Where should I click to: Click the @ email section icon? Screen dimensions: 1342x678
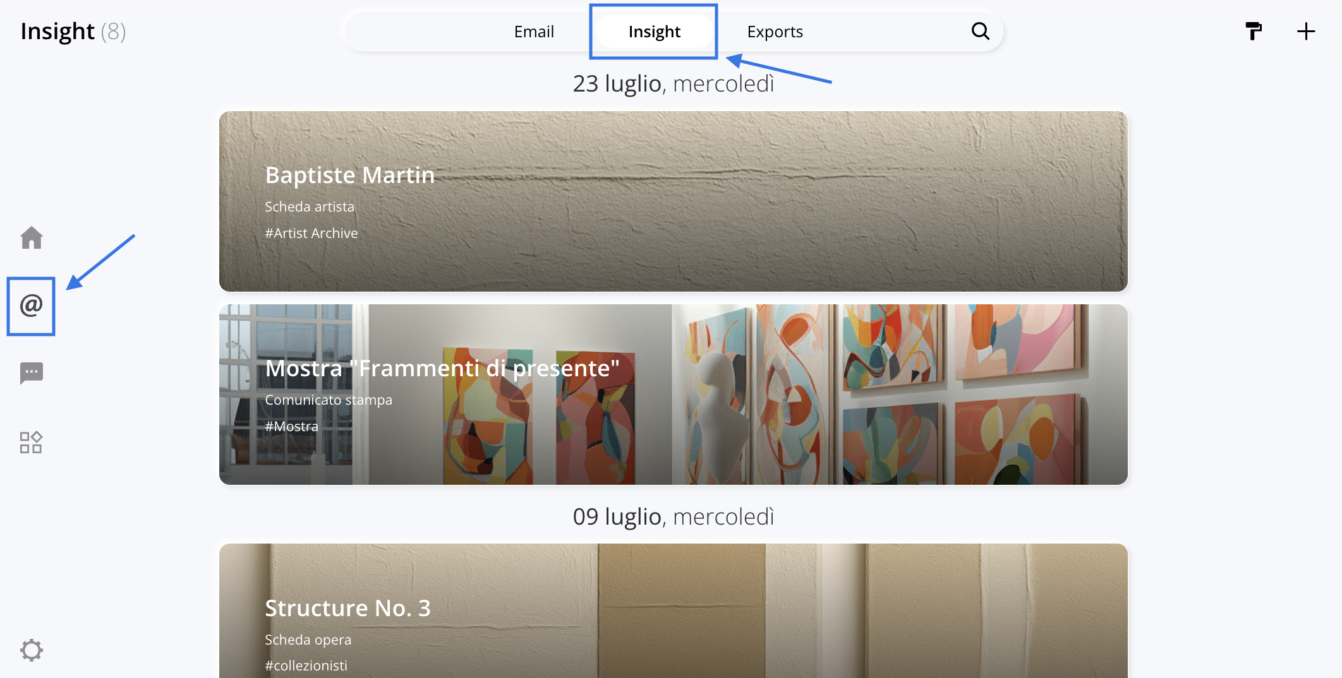[31, 306]
